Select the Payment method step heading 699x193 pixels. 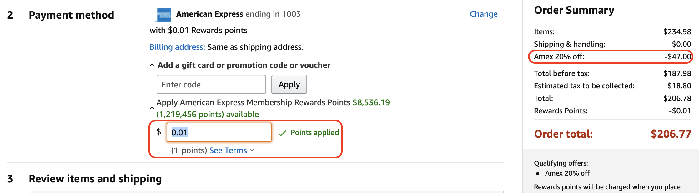pyautogui.click(x=71, y=15)
